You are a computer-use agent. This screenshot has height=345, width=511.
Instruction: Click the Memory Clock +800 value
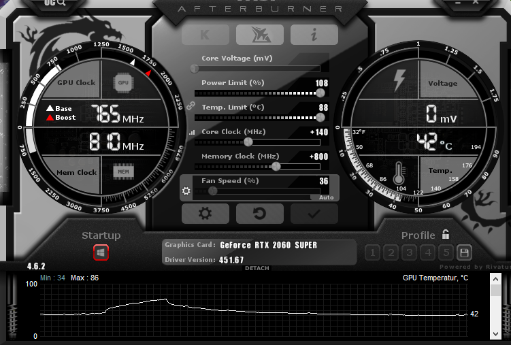[x=318, y=157]
